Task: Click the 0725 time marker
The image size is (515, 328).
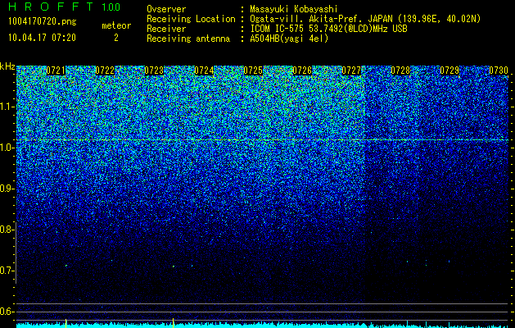Action: coord(253,71)
